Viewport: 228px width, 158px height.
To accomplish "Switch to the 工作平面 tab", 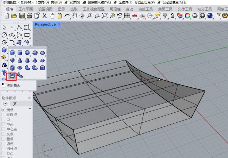I will 26,9.
